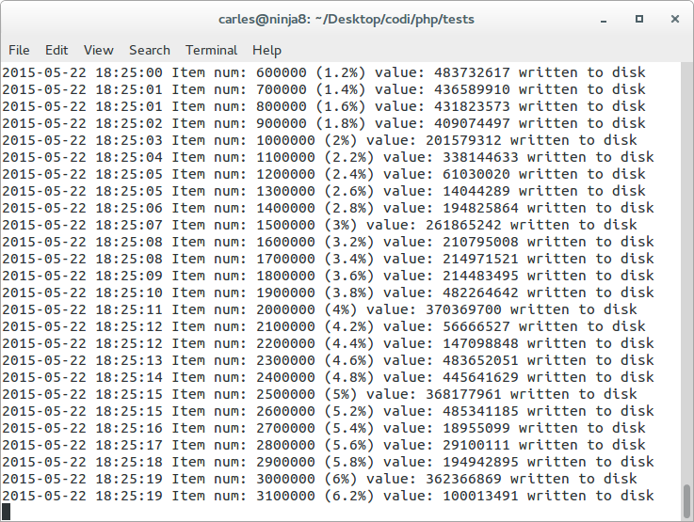Click value 338144633 on item 1100000 line
The image size is (694, 522).
click(x=480, y=157)
